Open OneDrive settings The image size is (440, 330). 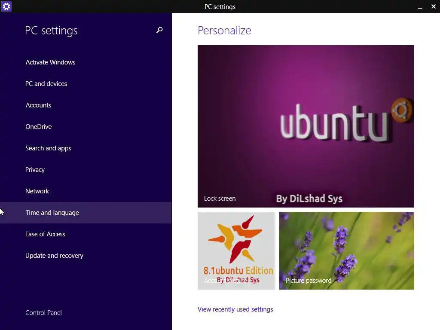point(38,127)
